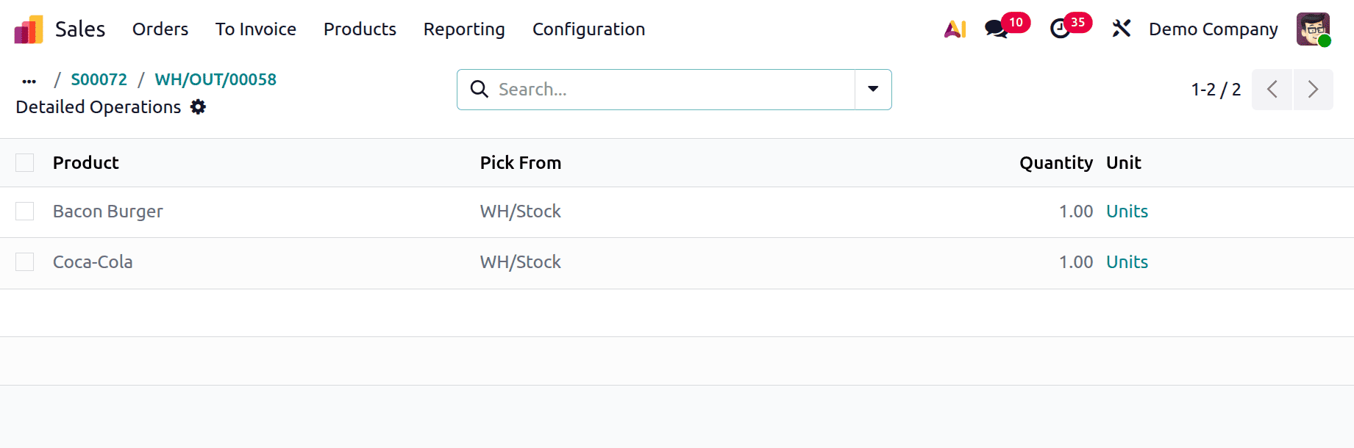Expand the breadcrumb ellipsis menu
This screenshot has height=448, width=1354.
pyautogui.click(x=28, y=79)
